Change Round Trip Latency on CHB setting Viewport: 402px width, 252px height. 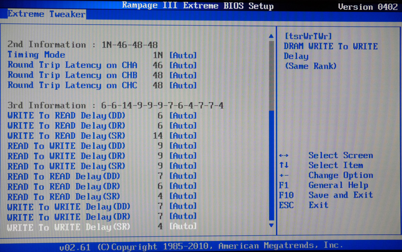[183, 75]
